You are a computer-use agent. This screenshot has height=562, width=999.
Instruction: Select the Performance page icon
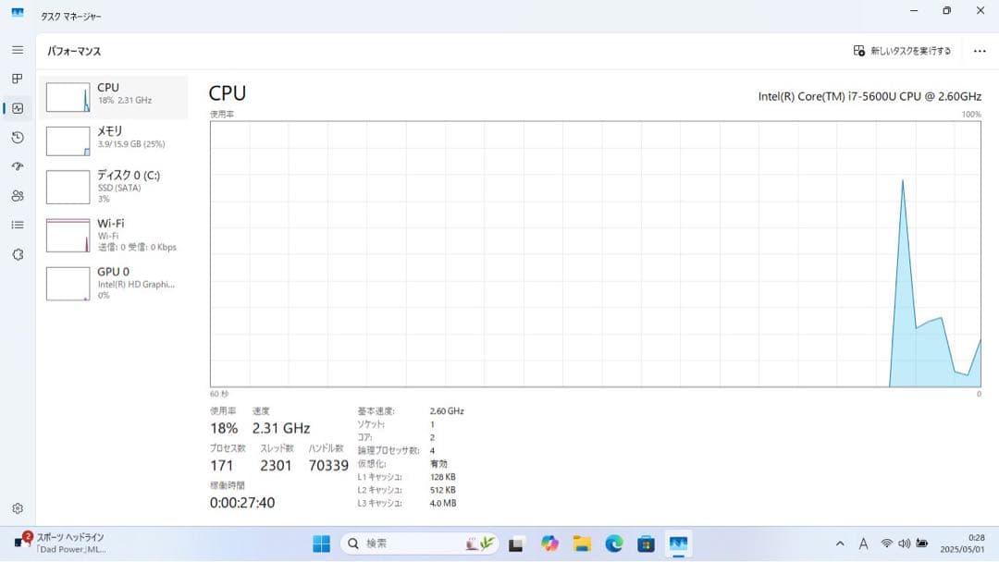(x=17, y=108)
